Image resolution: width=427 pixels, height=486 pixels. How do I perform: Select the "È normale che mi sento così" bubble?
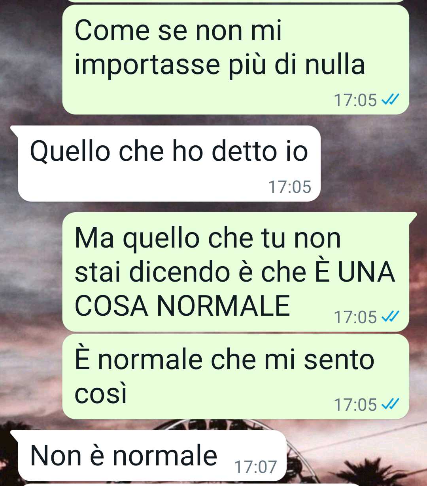coord(236,376)
